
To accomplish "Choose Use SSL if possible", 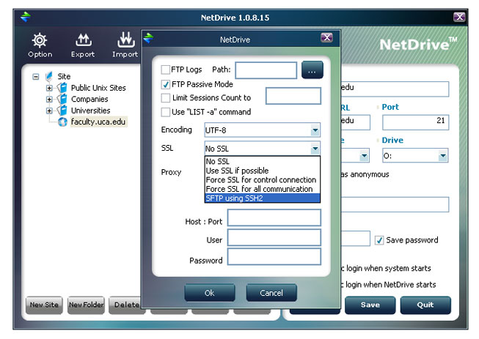I will coord(262,171).
